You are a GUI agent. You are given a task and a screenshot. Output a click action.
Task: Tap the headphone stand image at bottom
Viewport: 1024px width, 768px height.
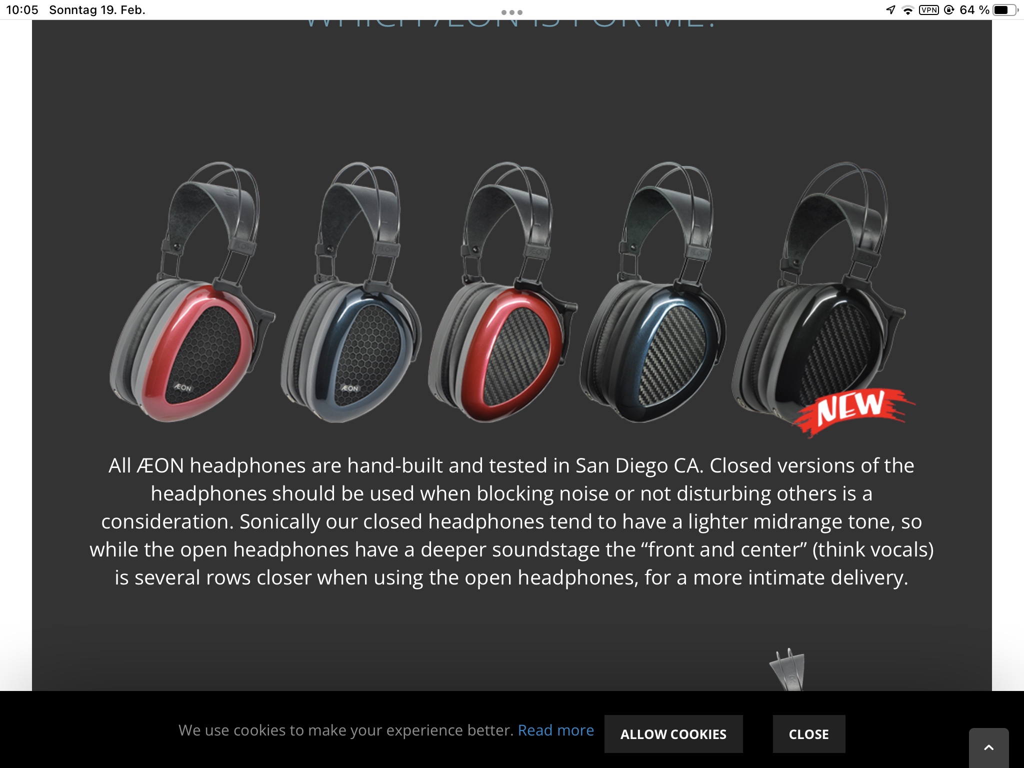point(787,670)
